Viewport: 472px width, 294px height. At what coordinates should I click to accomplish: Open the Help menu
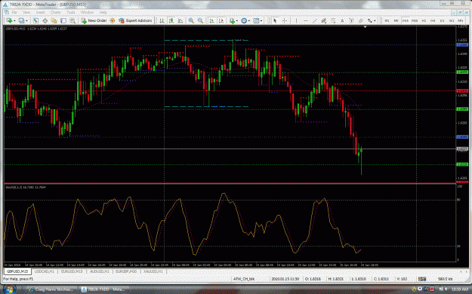[103, 13]
